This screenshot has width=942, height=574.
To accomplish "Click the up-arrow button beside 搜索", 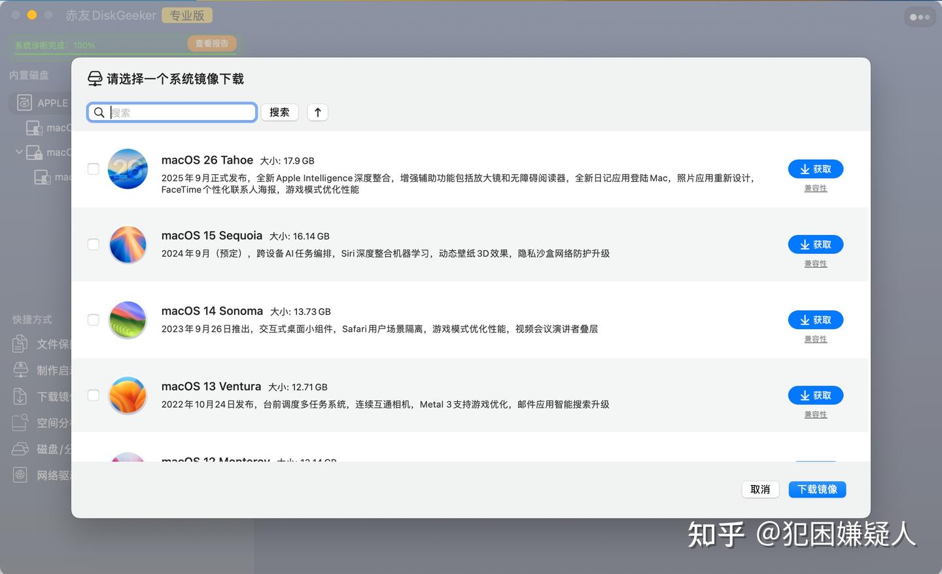I will pyautogui.click(x=317, y=113).
